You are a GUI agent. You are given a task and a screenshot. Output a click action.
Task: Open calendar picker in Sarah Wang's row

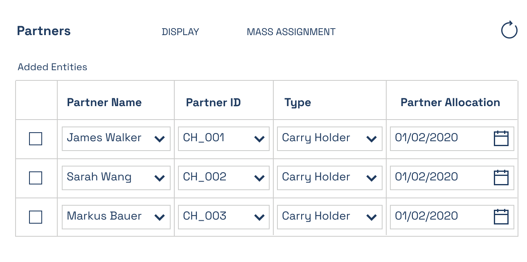(x=501, y=178)
